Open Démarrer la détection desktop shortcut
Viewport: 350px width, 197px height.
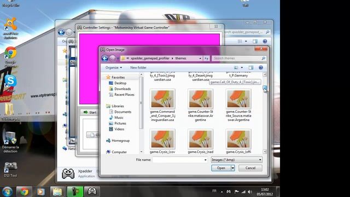point(10,142)
